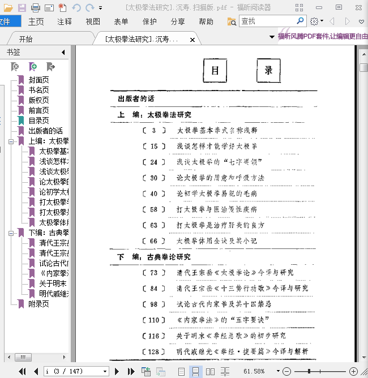Viewport: 368px width, 378px height.
Task: Click the bookmark panel horizontal scrollbar thumb
Action: point(23,357)
